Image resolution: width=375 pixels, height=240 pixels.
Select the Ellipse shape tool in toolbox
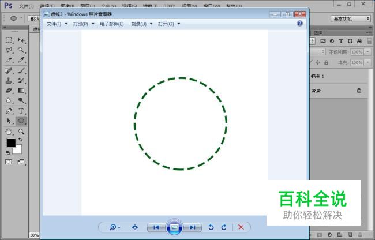21,121
